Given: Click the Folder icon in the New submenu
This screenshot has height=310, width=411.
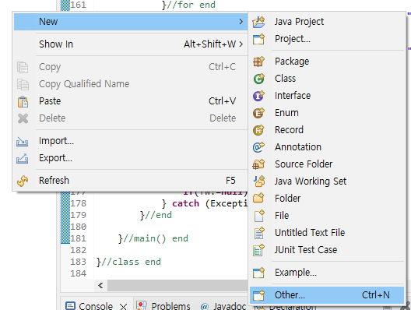Looking at the screenshot, I should 258,199.
